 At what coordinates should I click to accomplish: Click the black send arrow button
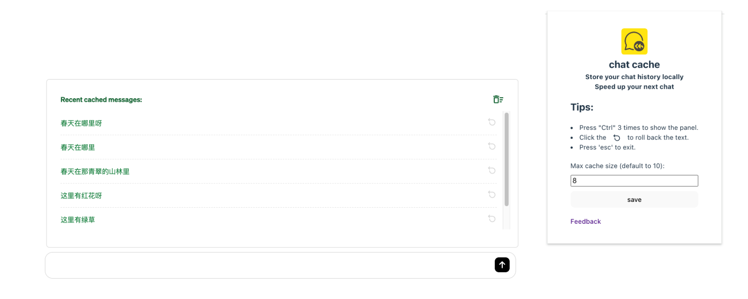point(502,264)
